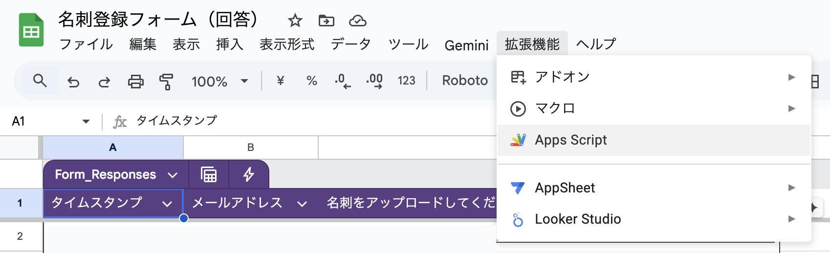The image size is (830, 253).
Task: Apply yen currency format
Action: coord(280,81)
